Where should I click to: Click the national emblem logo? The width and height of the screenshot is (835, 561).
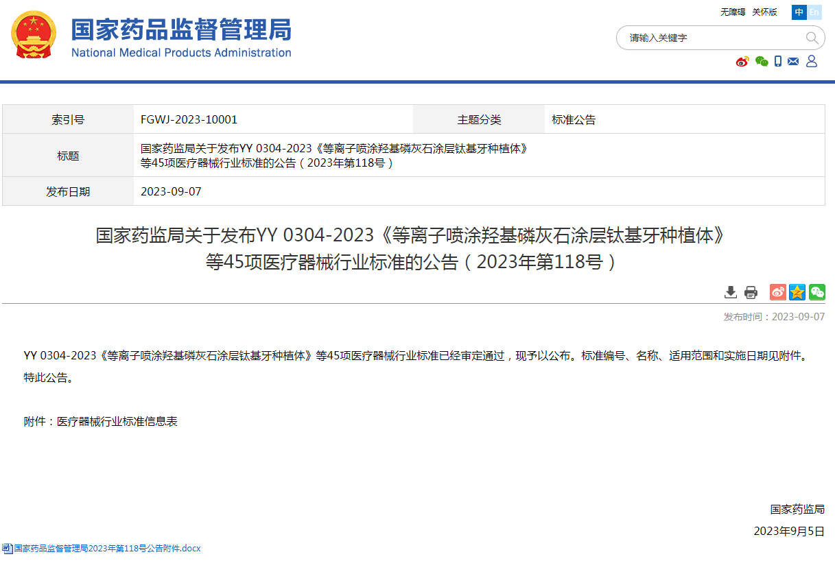point(34,36)
